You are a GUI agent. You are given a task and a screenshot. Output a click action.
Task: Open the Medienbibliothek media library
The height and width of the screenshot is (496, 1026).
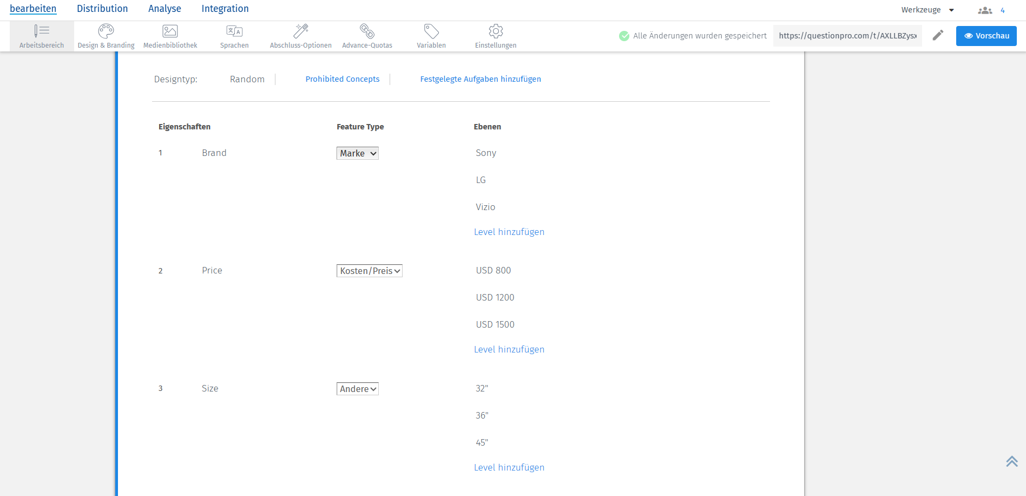coord(170,31)
